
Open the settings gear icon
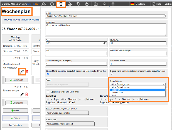pyautogui.click(x=113, y=4)
